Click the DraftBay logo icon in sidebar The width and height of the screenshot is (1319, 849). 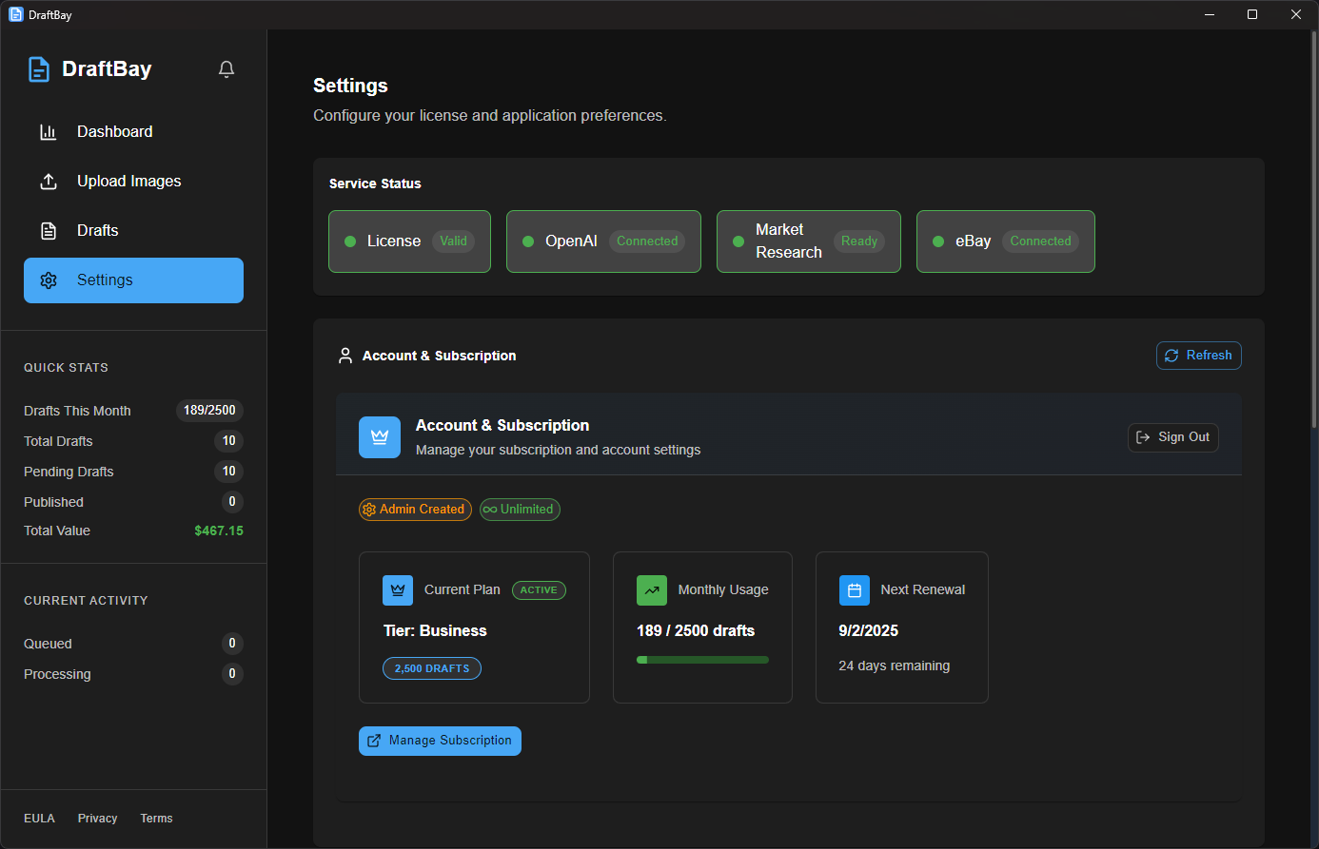(39, 69)
